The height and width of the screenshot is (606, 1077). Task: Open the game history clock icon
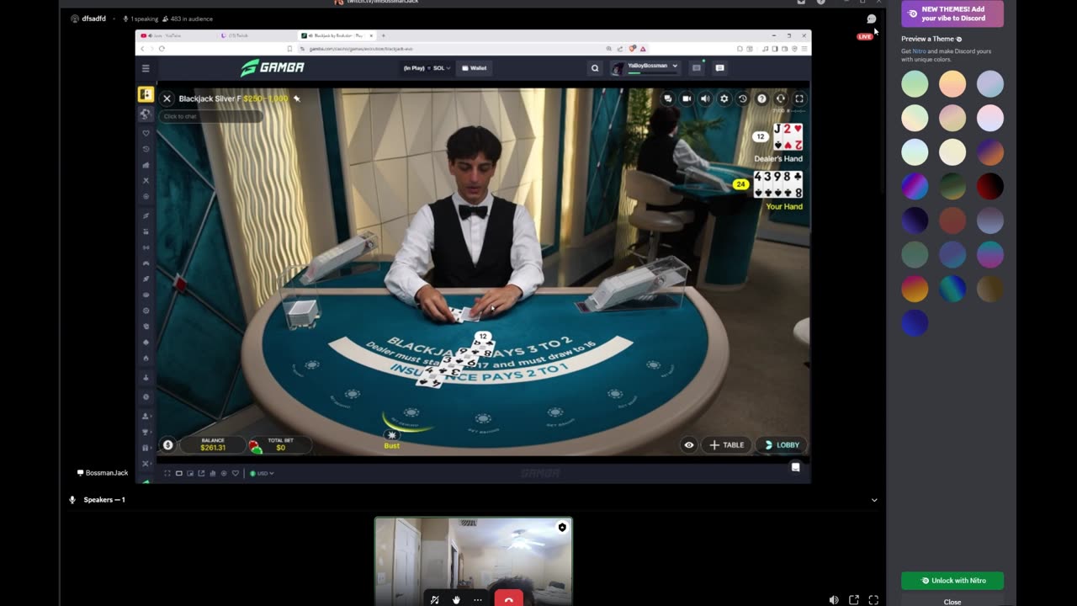742,98
